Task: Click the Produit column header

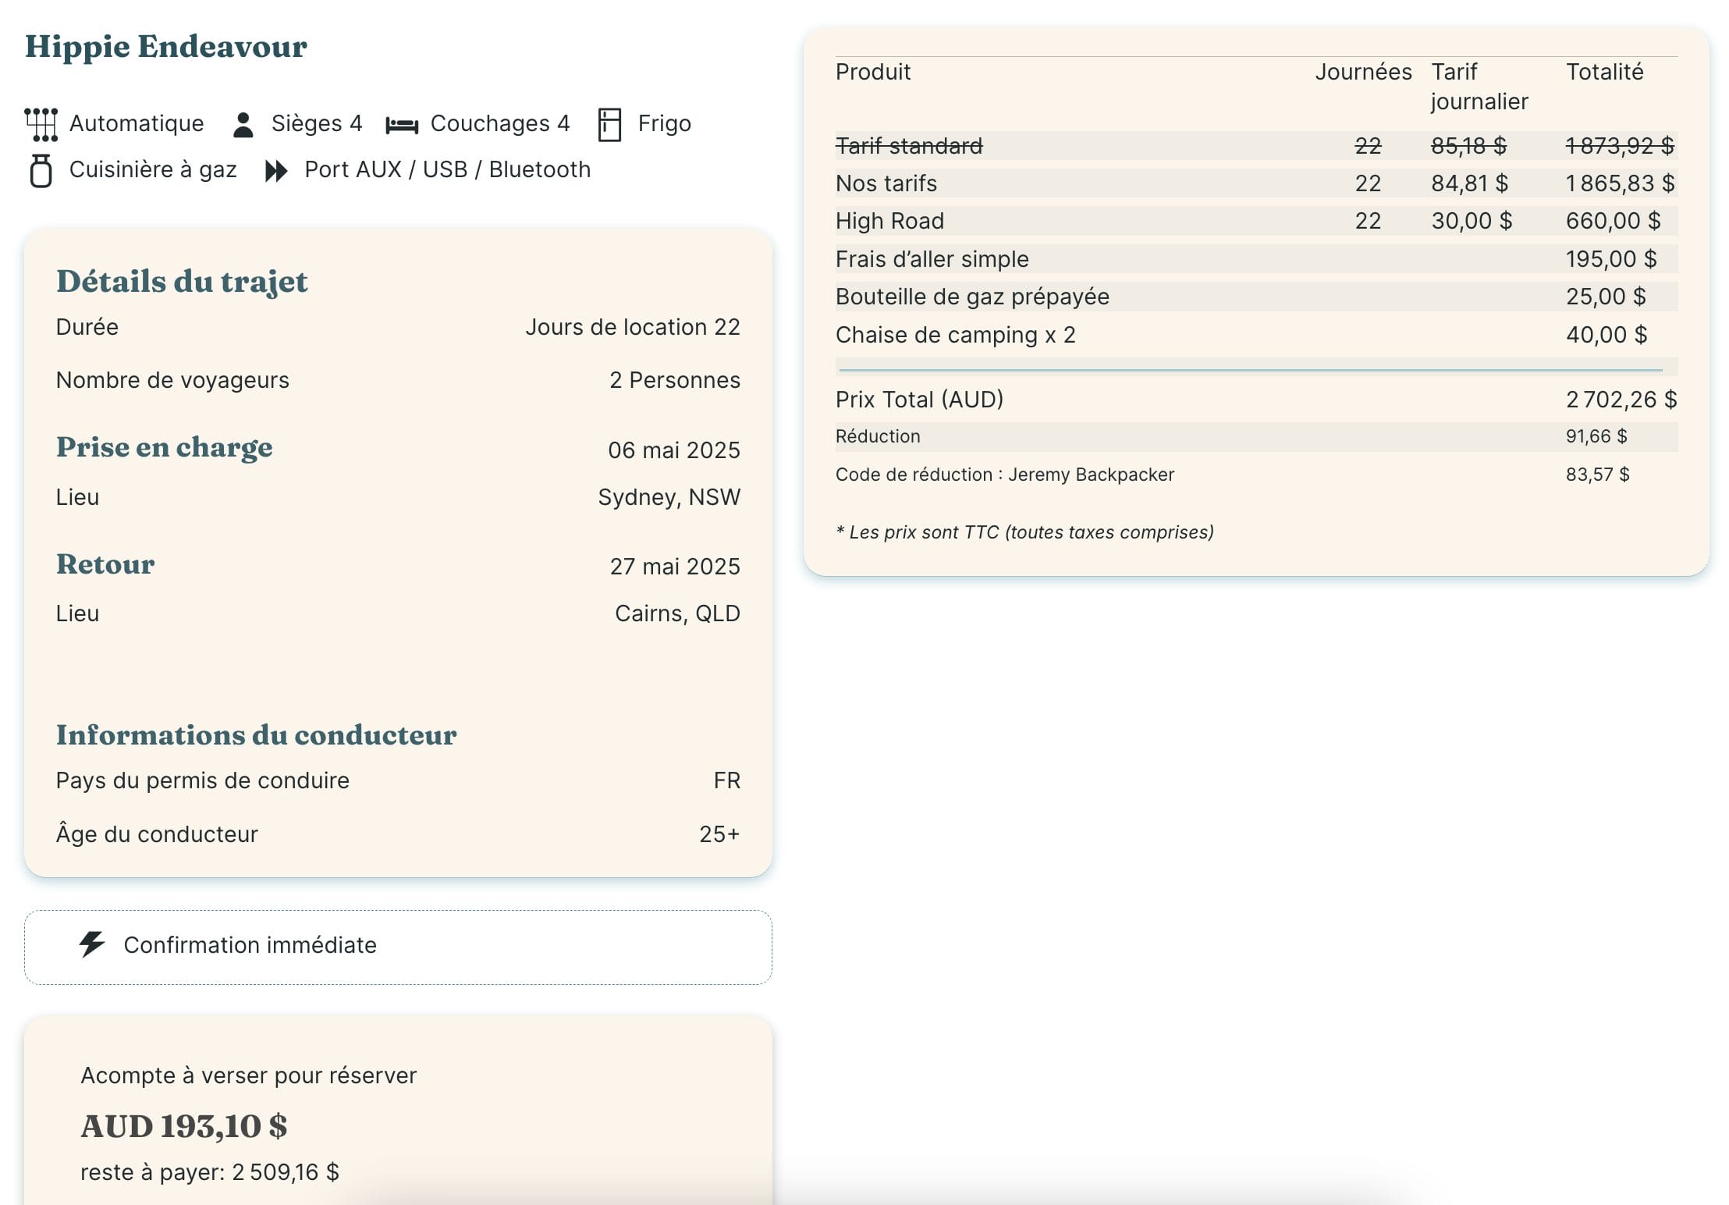Action: click(x=873, y=72)
